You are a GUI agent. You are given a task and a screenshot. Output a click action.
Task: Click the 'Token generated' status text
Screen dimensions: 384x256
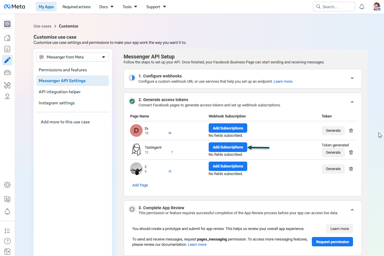tap(335, 145)
